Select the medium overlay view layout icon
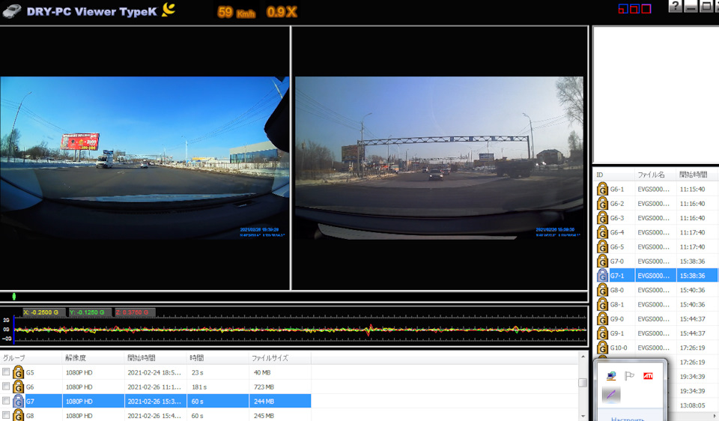719x421 pixels. click(x=634, y=9)
